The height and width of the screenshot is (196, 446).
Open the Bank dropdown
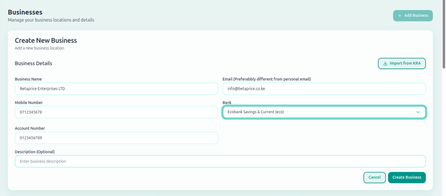point(324,112)
